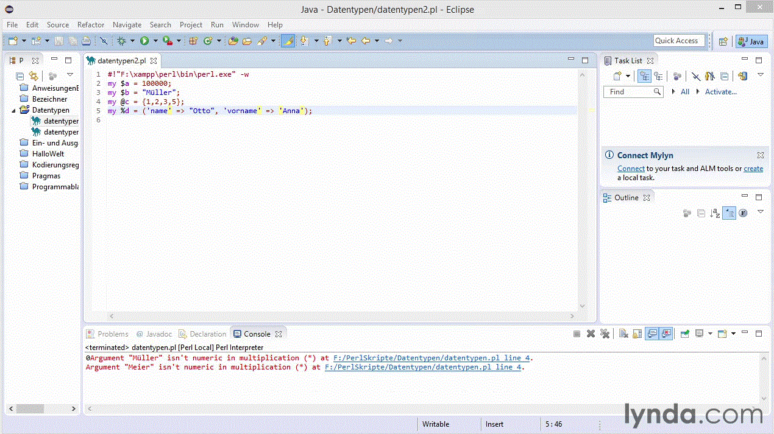This screenshot has height=434, width=774.
Task: Click the Open Type icon
Action: [233, 41]
